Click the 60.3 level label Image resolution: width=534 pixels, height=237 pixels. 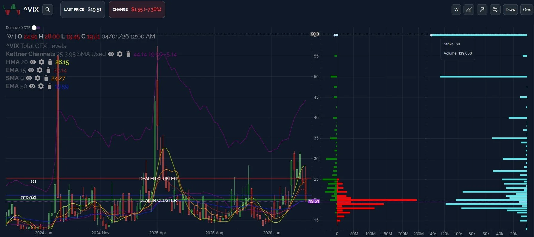[315, 34]
